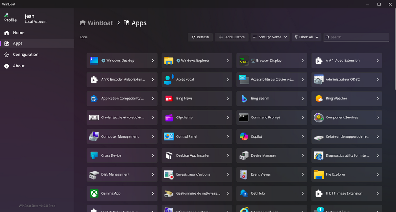
Task: Click the WinBoat Beta v0.9.0 Prod text
Action: click(x=37, y=206)
